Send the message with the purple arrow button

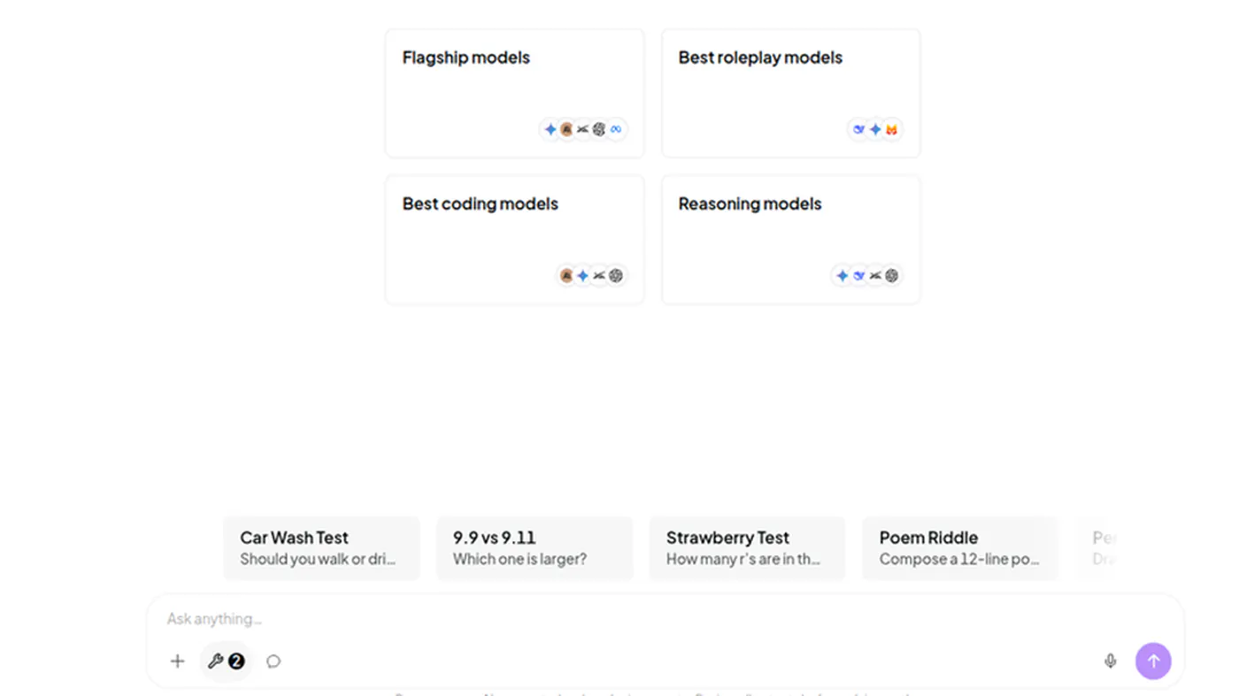coord(1153,662)
